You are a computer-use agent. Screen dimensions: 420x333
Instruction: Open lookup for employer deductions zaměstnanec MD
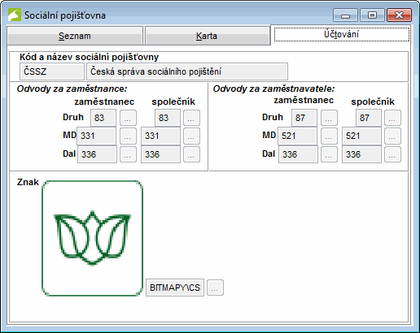tap(329, 136)
